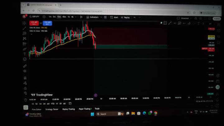Toggle lock all drawings
The height and width of the screenshot is (126, 224).
(25, 88)
